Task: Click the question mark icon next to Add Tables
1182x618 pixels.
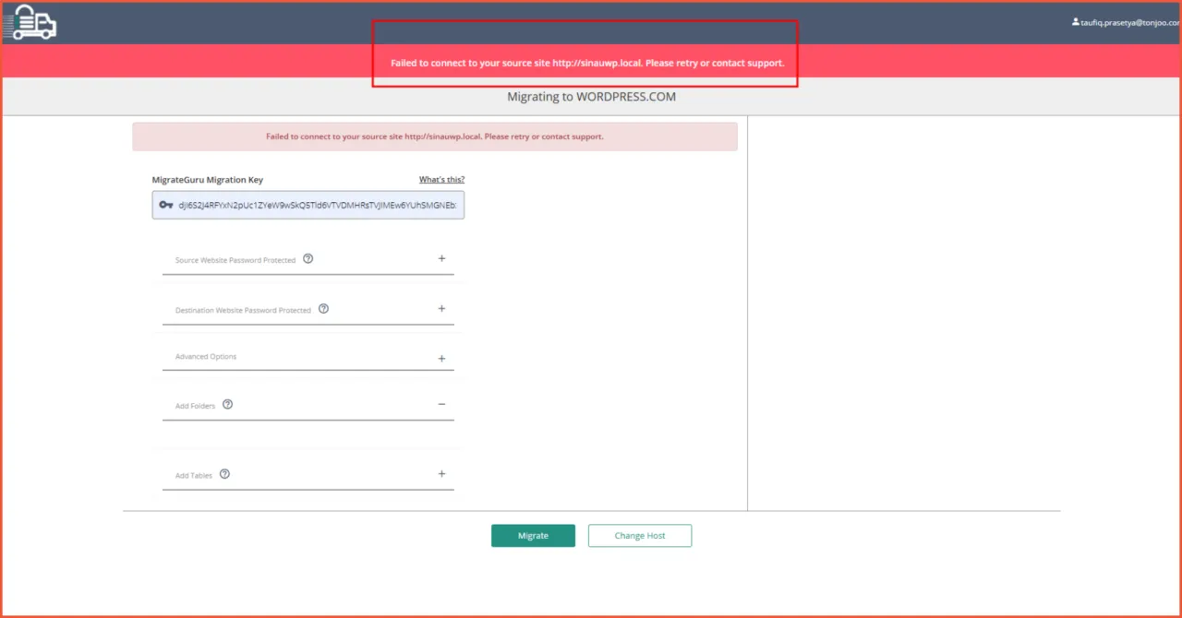Action: click(x=224, y=474)
